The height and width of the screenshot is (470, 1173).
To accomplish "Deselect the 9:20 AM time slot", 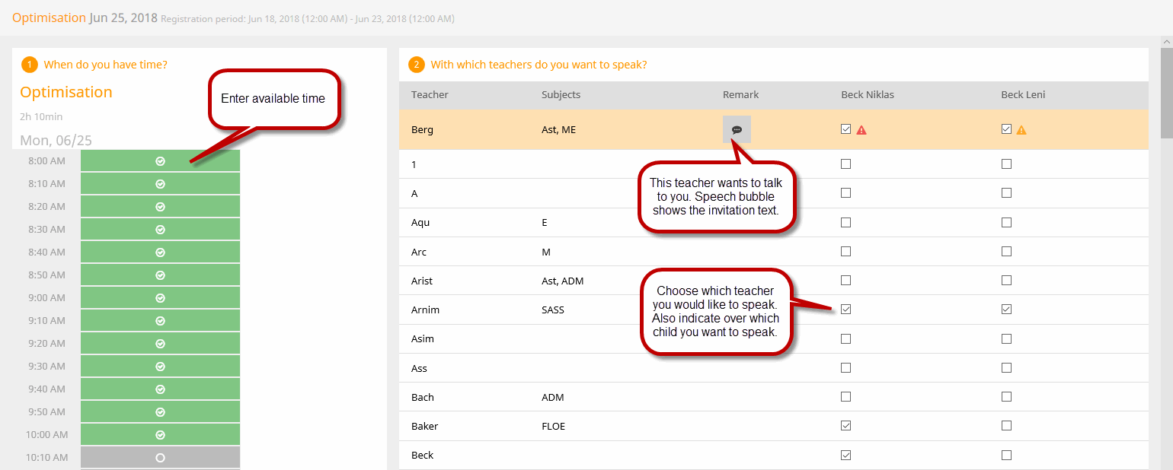I will [x=160, y=343].
